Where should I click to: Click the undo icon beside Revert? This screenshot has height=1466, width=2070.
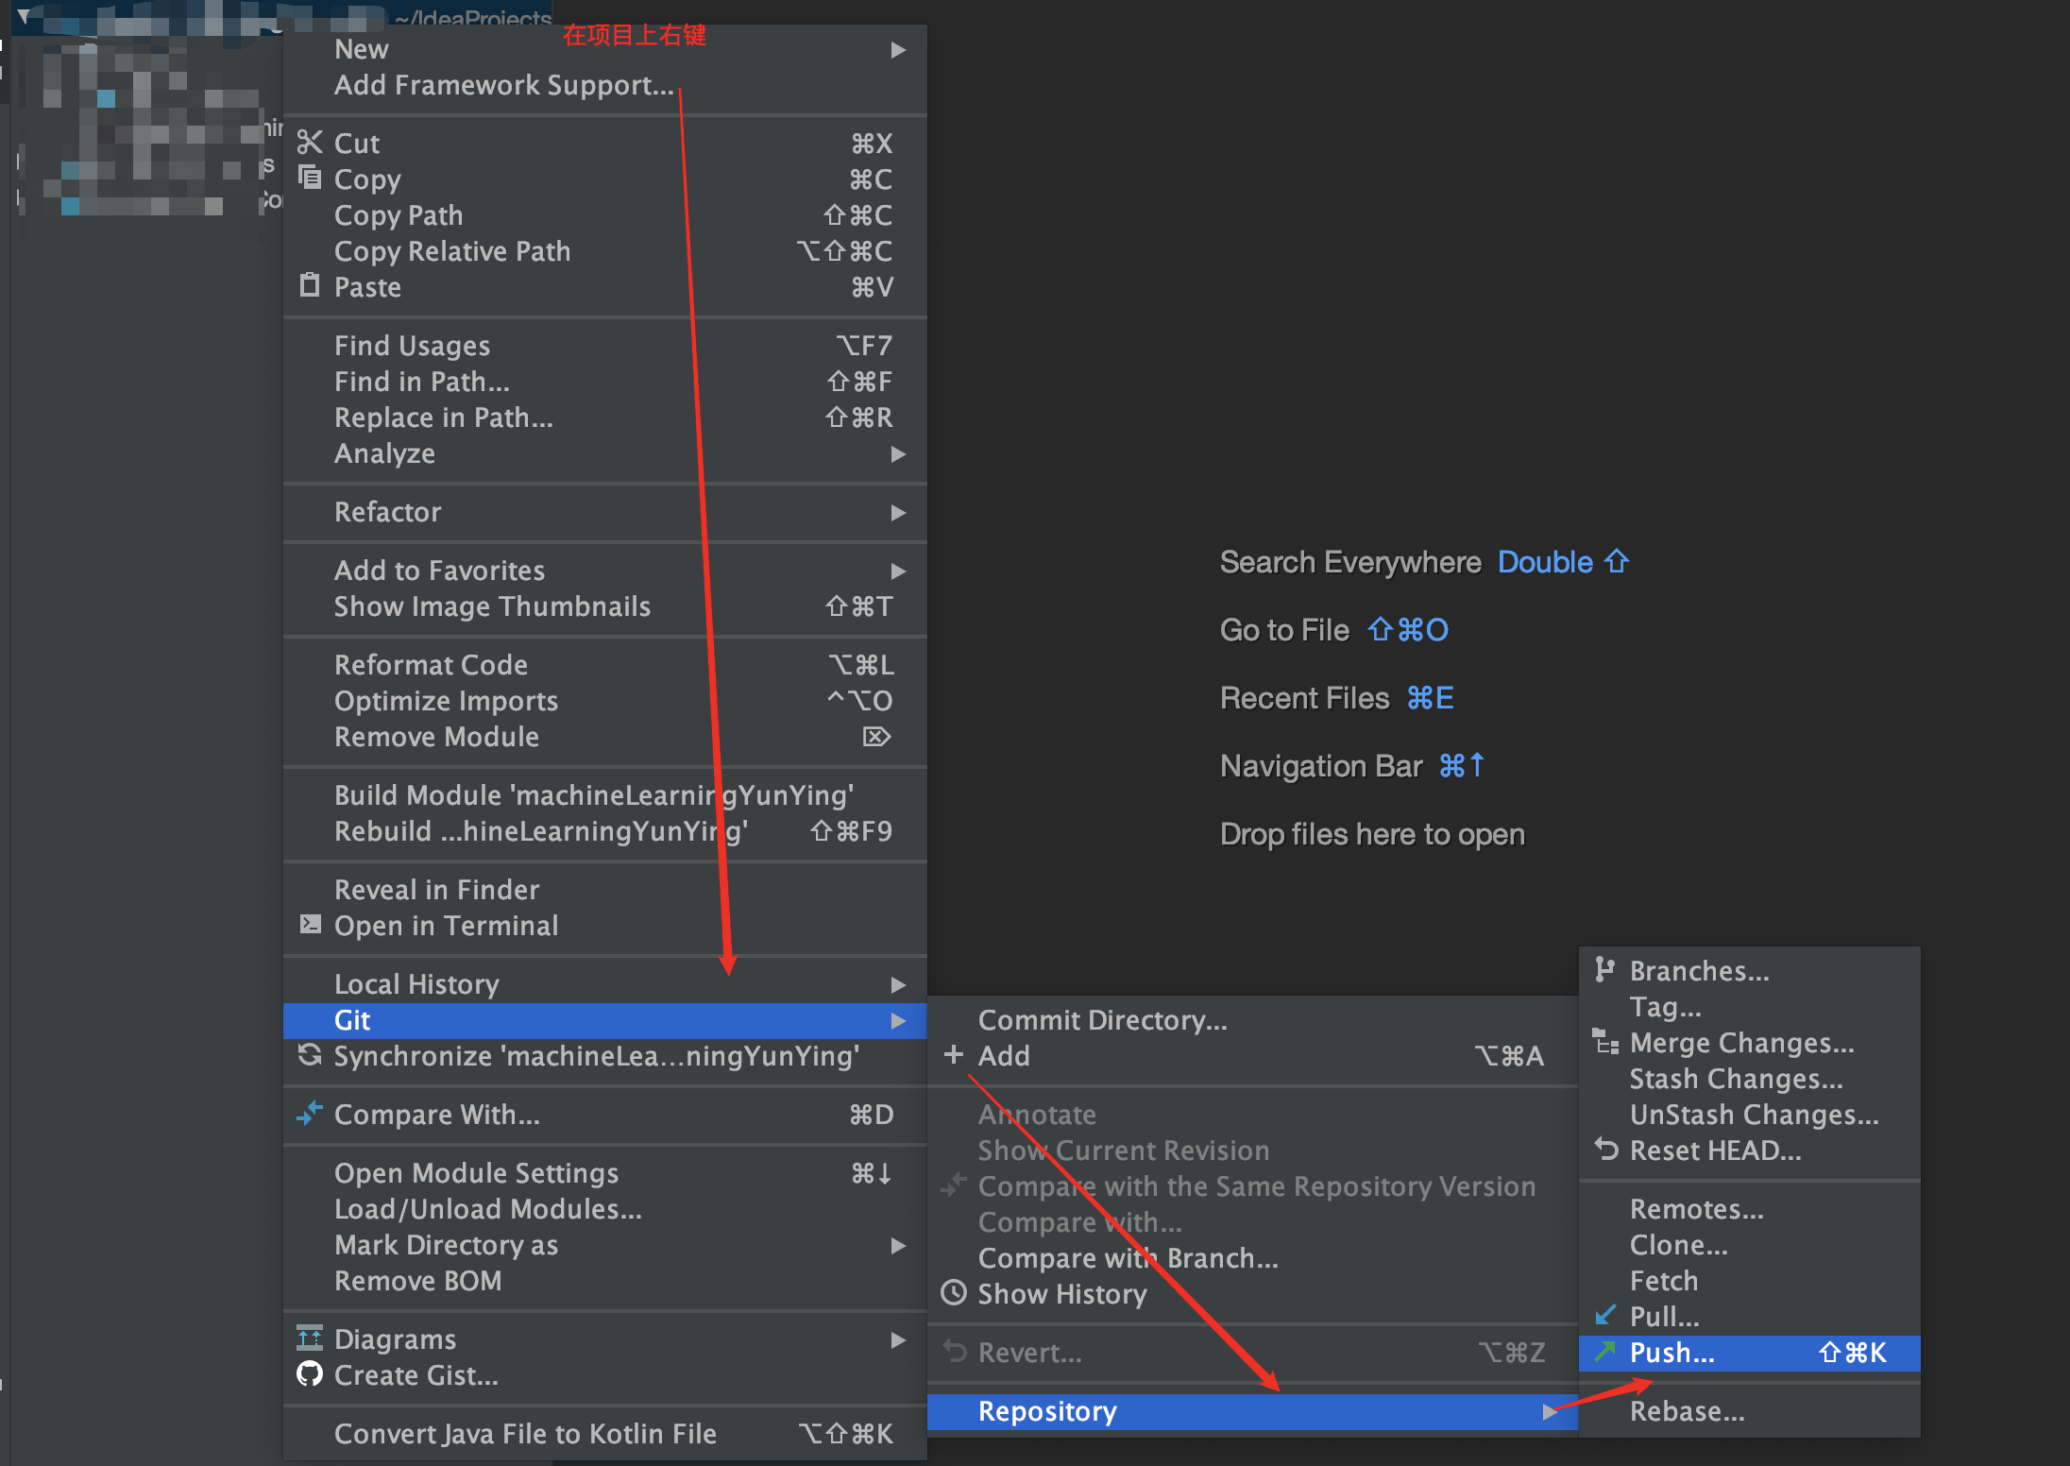click(955, 1352)
